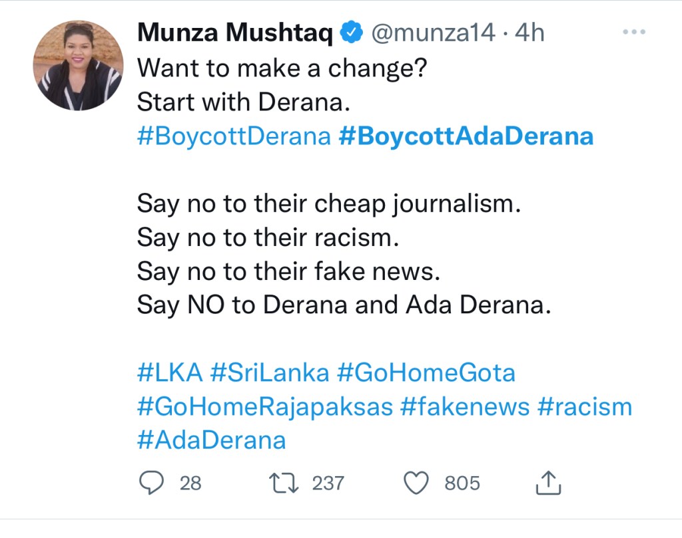
Task: Click the Munza Mushtaq display name
Action: pos(235,33)
